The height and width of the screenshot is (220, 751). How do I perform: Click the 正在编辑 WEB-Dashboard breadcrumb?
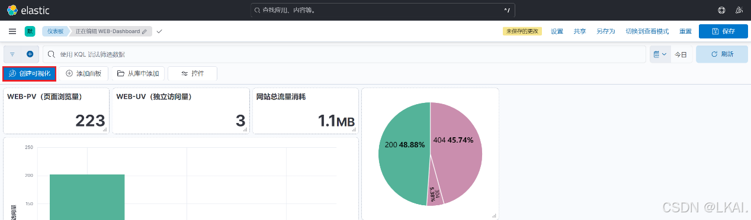[110, 31]
